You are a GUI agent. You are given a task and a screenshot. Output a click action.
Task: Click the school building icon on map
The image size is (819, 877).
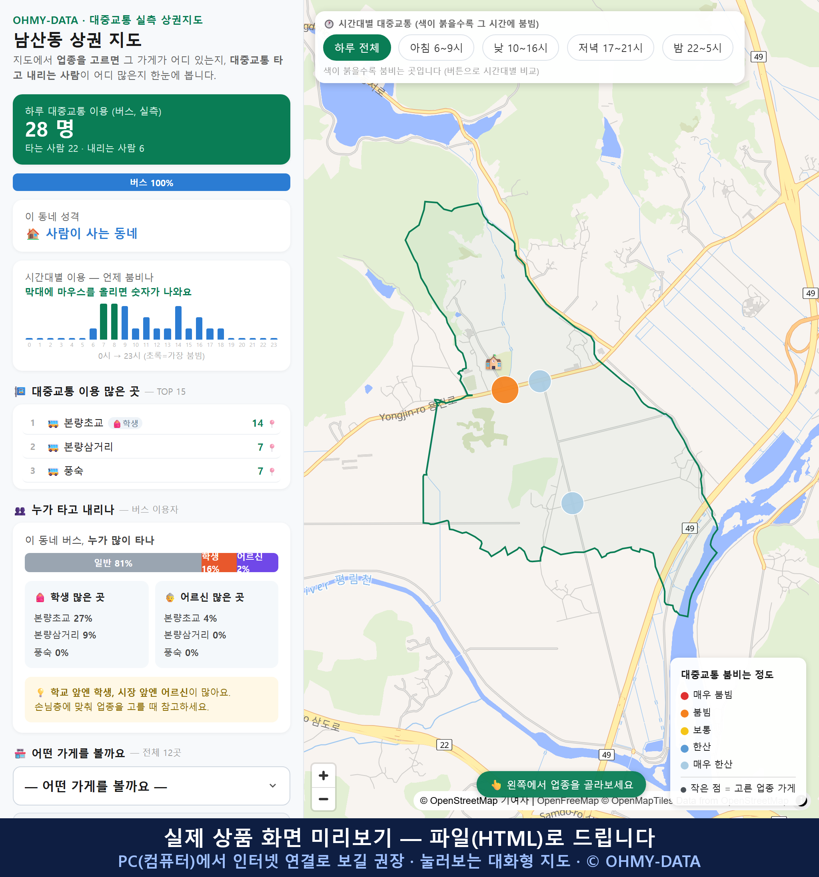click(493, 363)
